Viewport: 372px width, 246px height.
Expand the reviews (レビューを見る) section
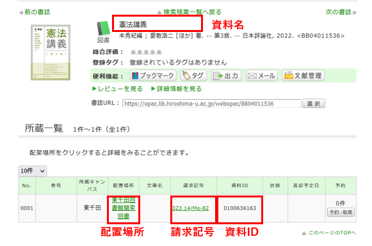pos(117,89)
